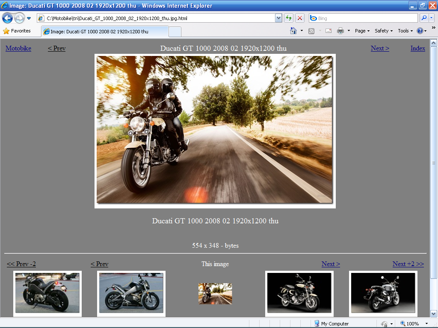438x328 pixels.
Task: Open the Safety menu
Action: (384, 31)
